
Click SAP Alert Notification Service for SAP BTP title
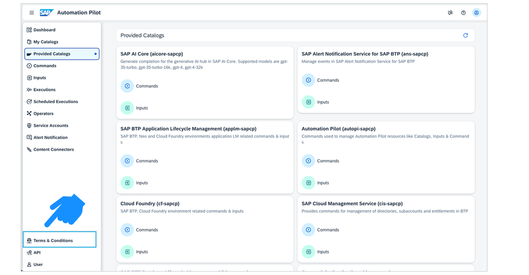[x=365, y=54]
